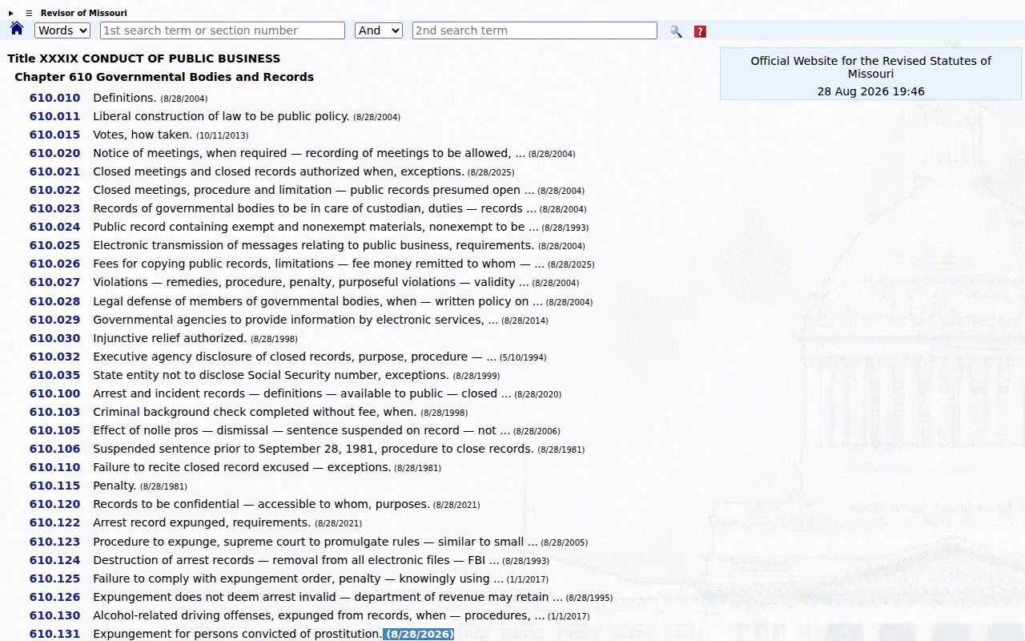Open section 610.029 link

(55, 320)
